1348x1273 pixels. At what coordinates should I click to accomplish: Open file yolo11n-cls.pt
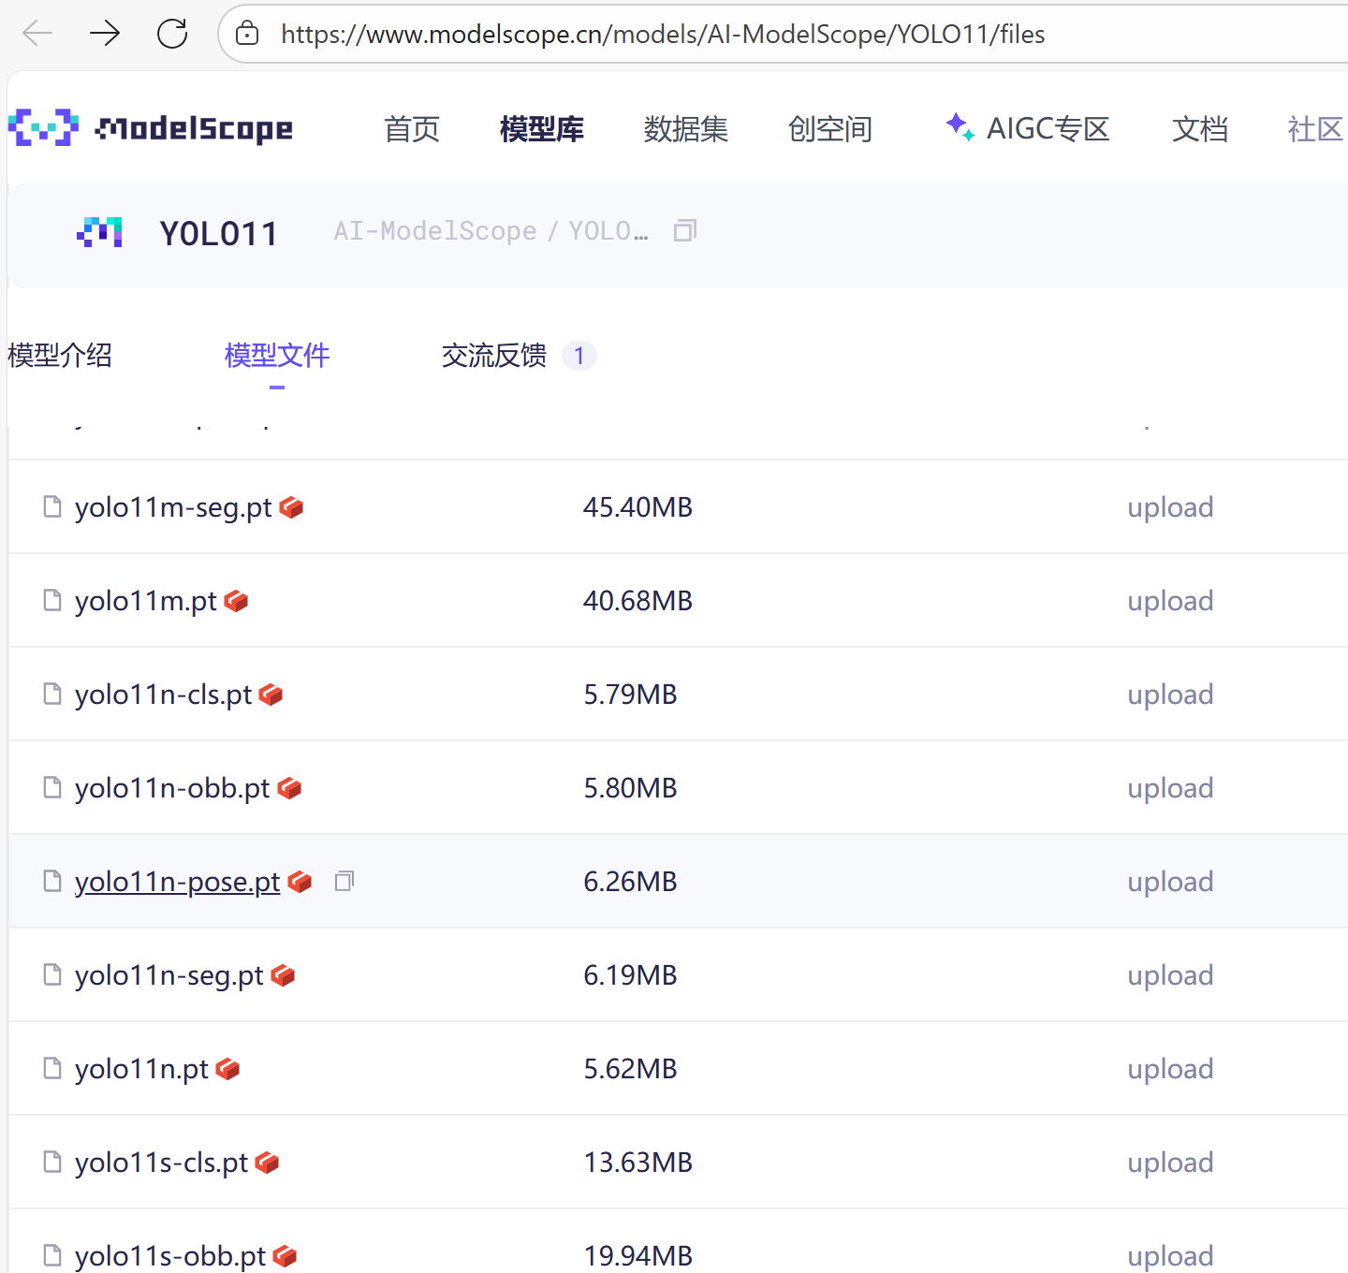[x=164, y=695]
